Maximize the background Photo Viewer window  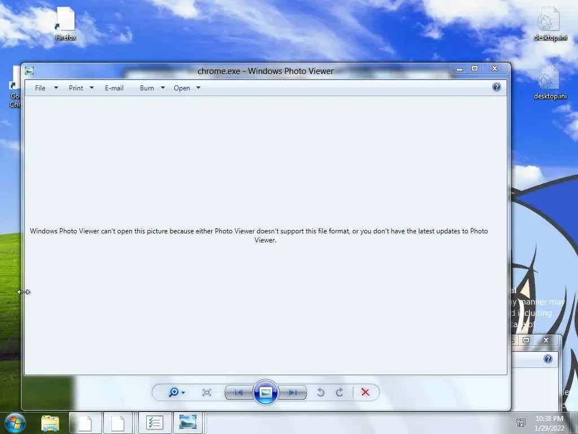526,340
